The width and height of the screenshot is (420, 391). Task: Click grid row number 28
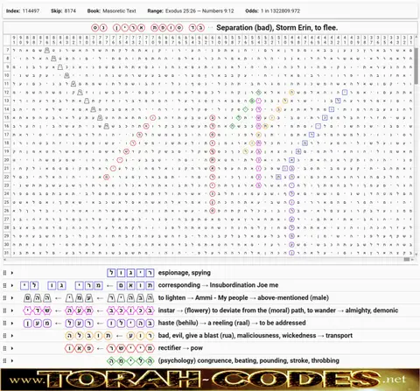[x=7, y=227]
